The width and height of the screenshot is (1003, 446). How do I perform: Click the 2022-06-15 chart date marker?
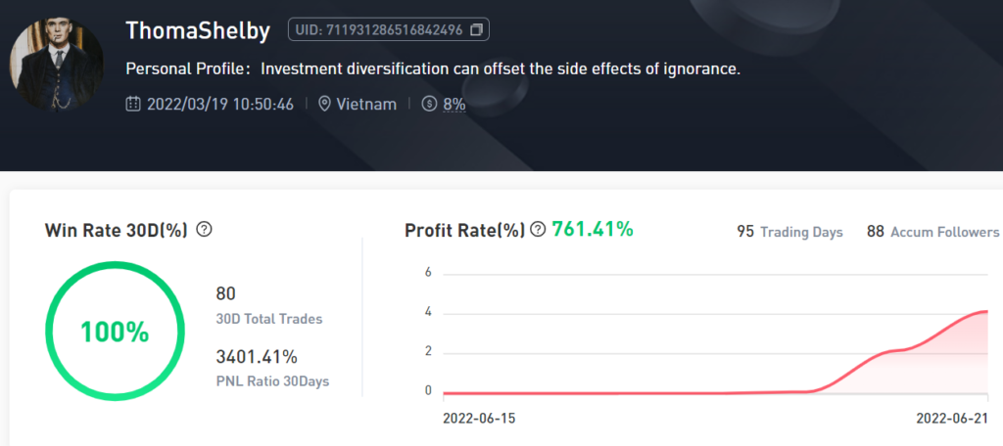coord(478,419)
